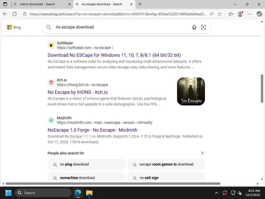
Task: Go to Bing home logo
Action: pos(14,27)
